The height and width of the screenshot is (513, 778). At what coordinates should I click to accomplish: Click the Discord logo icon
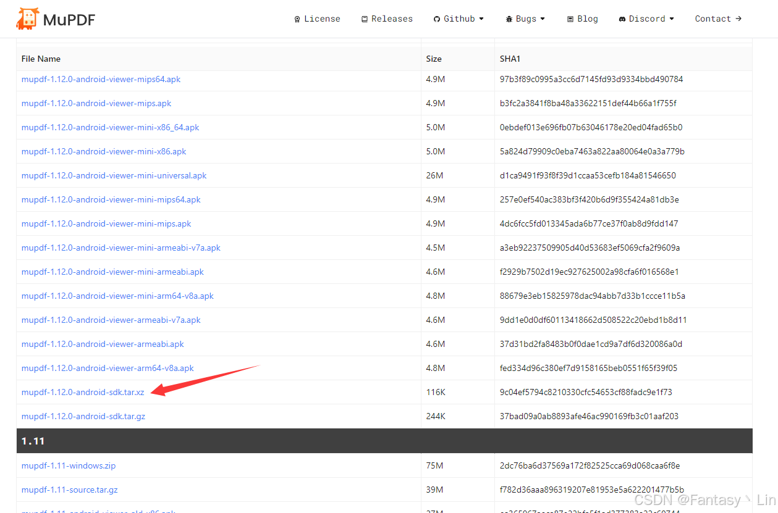(622, 19)
